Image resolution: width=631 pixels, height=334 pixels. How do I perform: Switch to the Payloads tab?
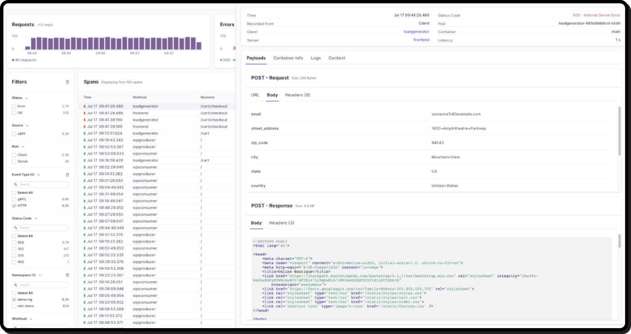pos(256,58)
